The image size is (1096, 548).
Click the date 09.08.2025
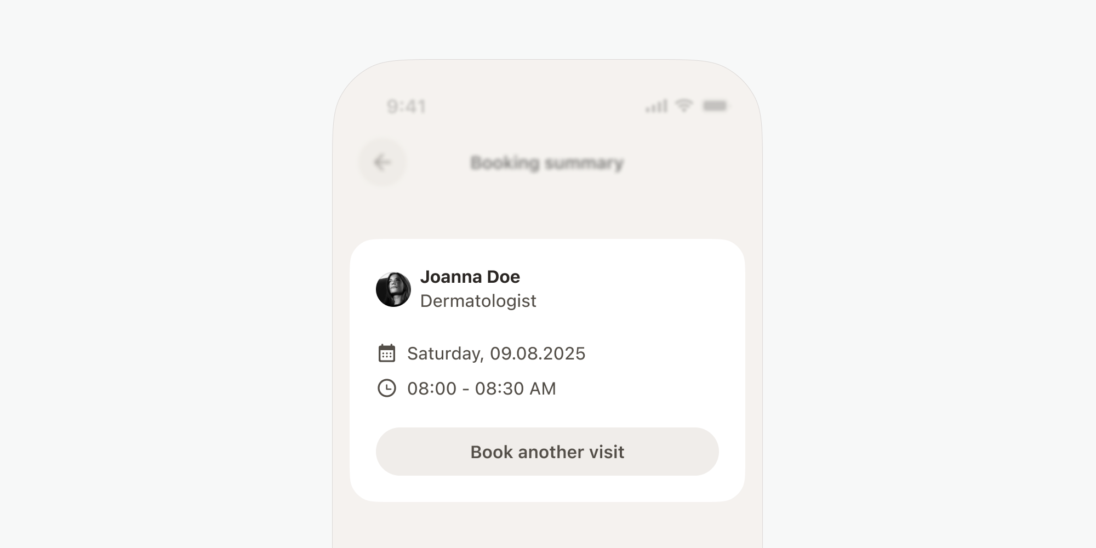coord(538,353)
